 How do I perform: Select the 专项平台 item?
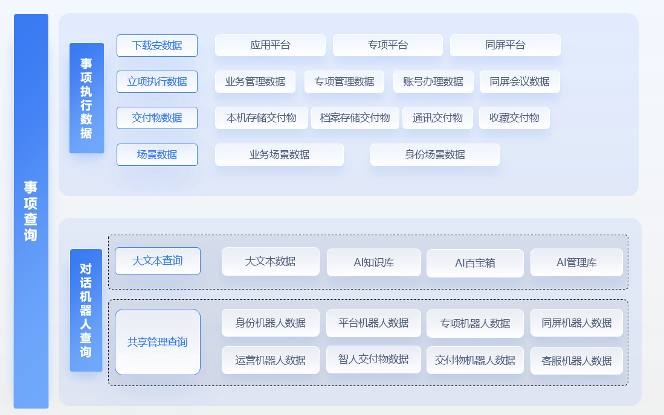(x=387, y=45)
